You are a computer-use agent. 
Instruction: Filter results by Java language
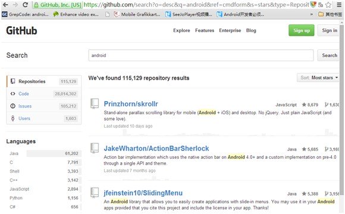tap(44, 153)
